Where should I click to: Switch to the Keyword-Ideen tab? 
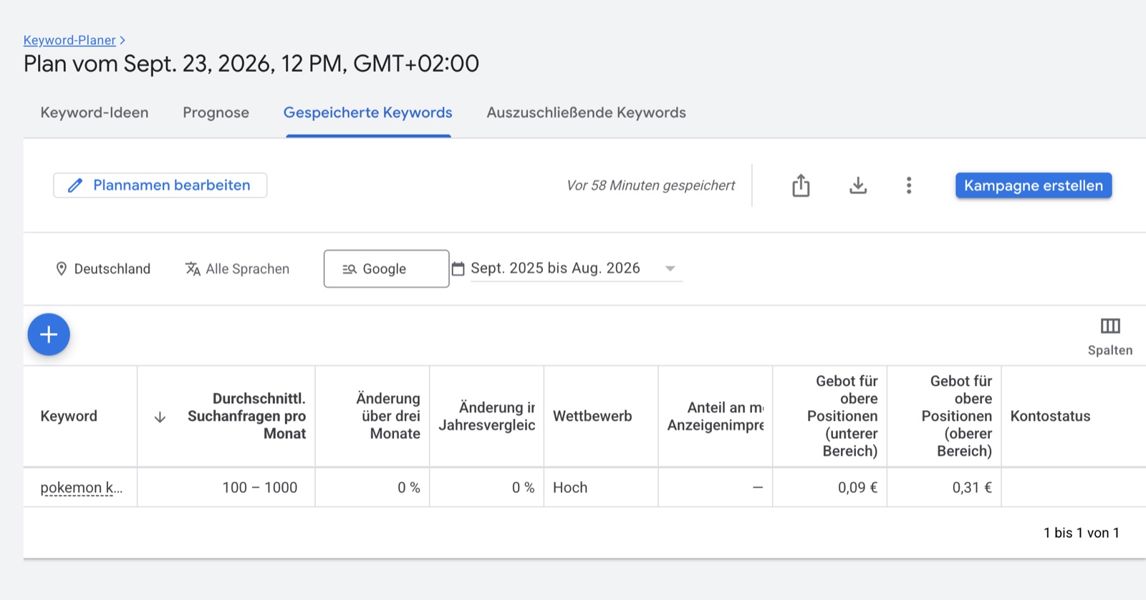(95, 112)
